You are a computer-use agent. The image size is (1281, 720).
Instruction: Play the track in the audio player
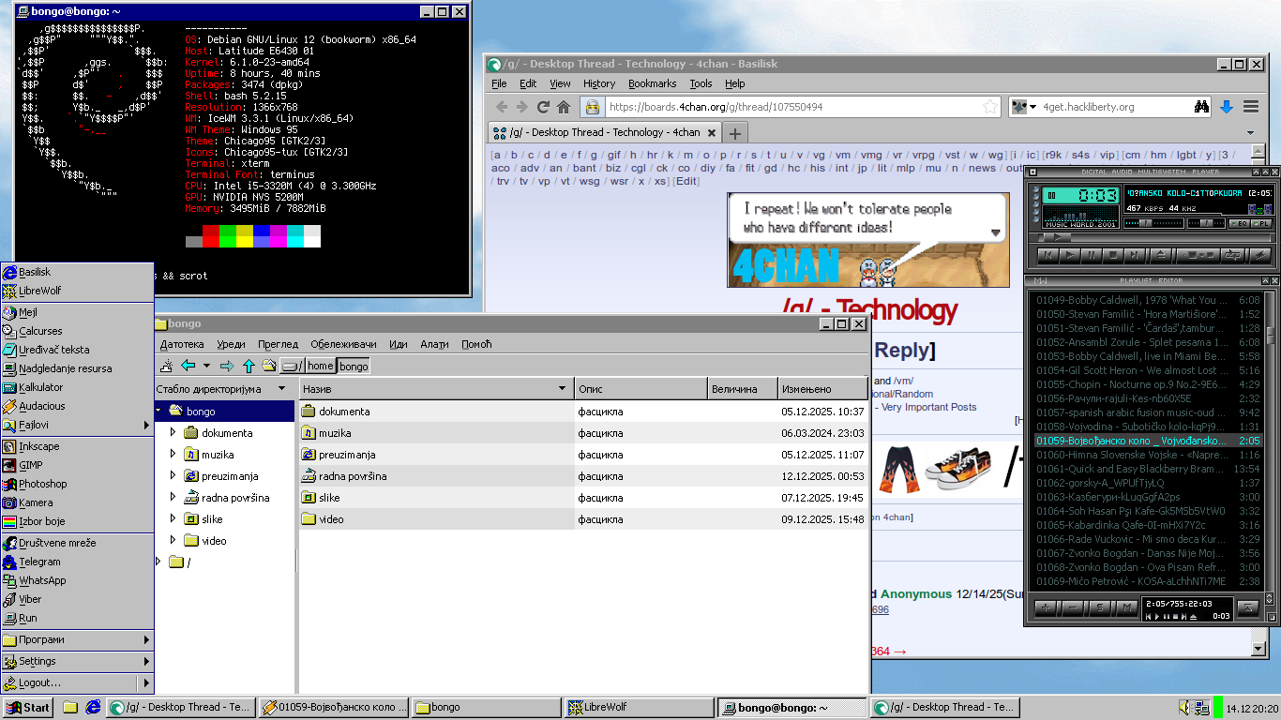[1070, 254]
